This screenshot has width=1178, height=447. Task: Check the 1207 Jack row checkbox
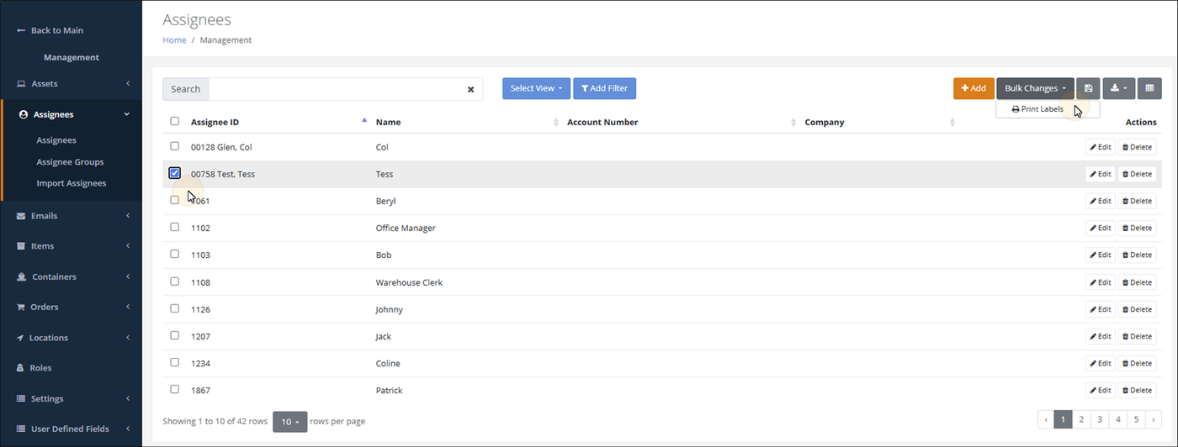click(175, 335)
